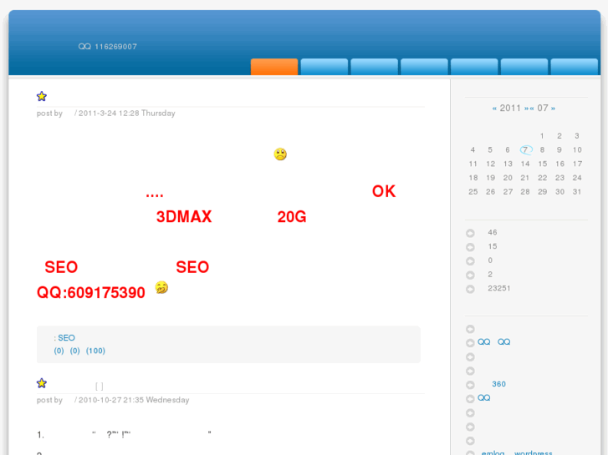Click the red QQ:609175390 text

pos(90,293)
